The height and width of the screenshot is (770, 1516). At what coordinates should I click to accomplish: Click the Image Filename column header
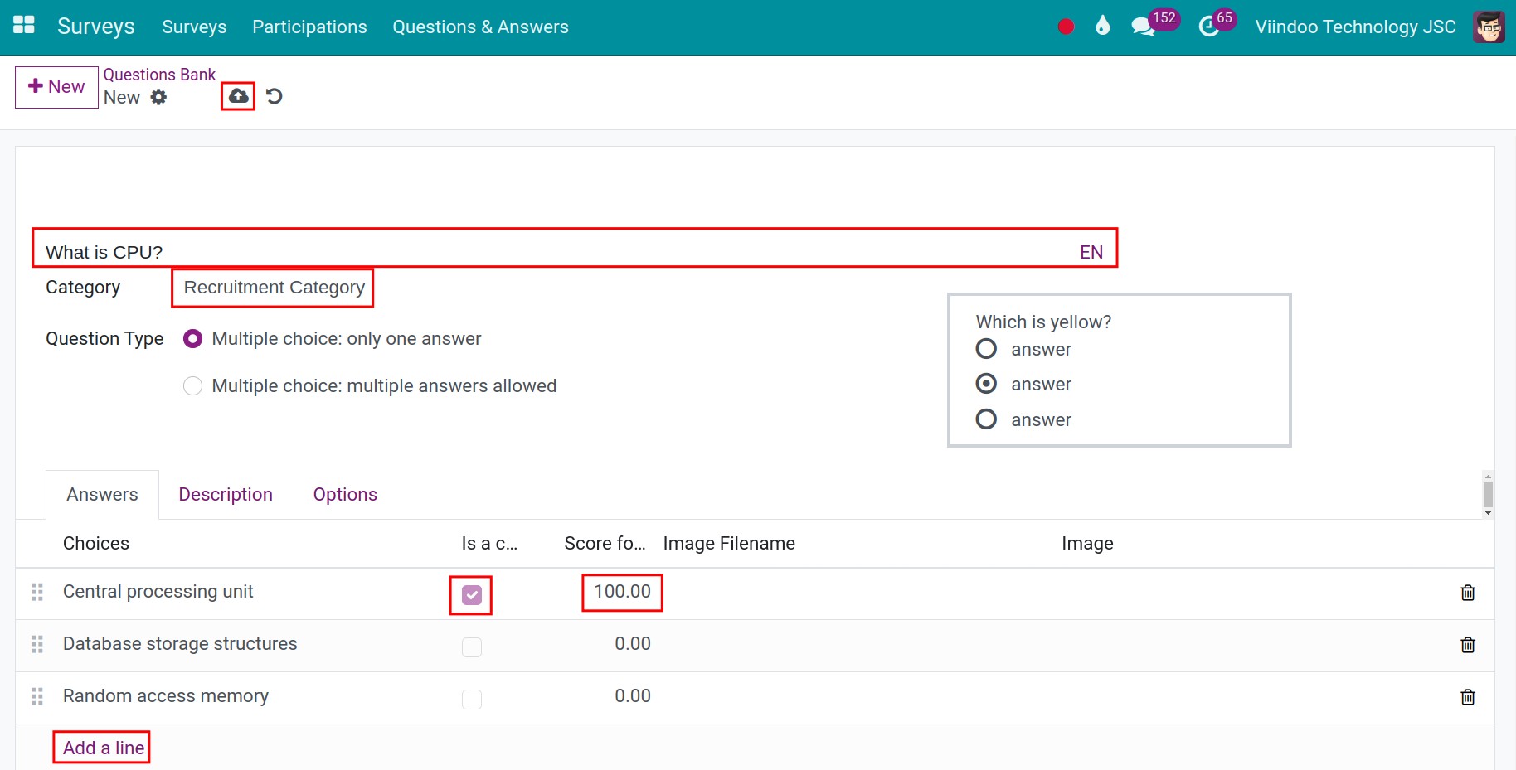tap(729, 544)
